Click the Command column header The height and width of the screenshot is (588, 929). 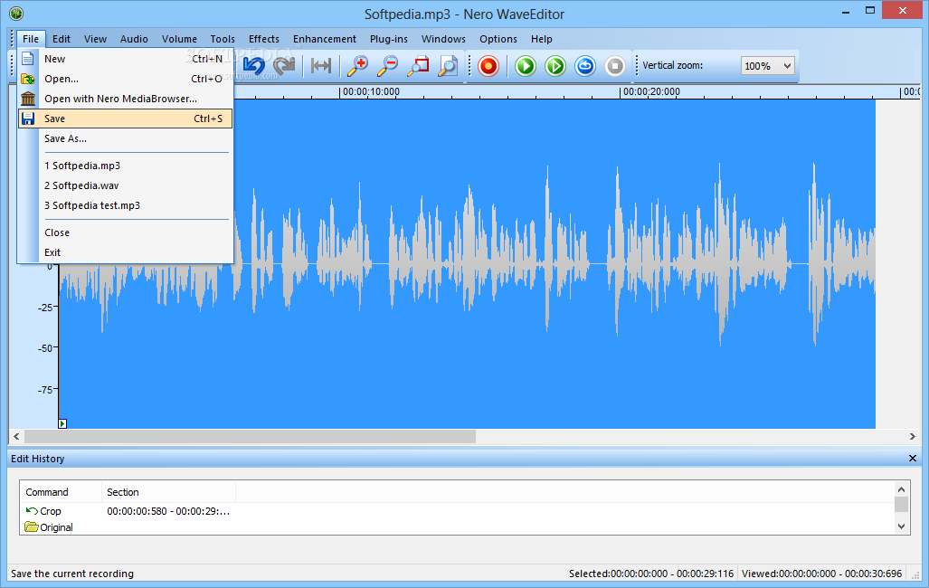pyautogui.click(x=61, y=492)
